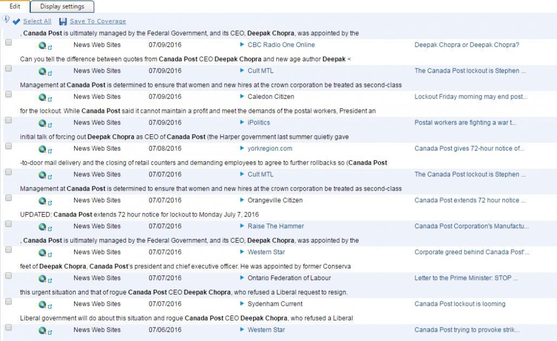557x341 pixels.
Task: Open 'Postal workers are fighting a war' headline
Action: [466, 122]
